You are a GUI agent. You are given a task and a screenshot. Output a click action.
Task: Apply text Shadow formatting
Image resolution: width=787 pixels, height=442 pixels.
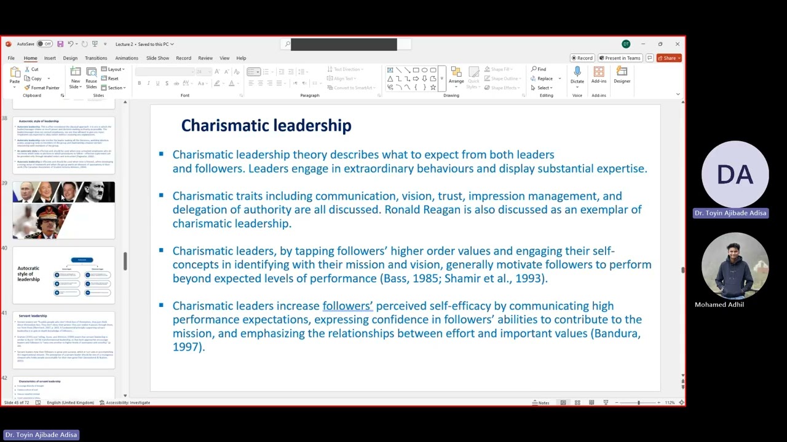[167, 83]
